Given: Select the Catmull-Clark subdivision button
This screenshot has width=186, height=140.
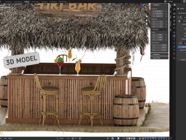Looking at the screenshot, I should pos(182,47).
